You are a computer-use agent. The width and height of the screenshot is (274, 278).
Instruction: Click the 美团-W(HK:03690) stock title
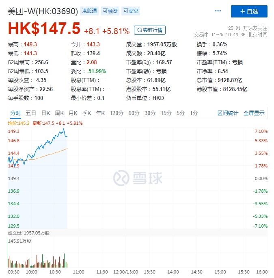[43, 11]
